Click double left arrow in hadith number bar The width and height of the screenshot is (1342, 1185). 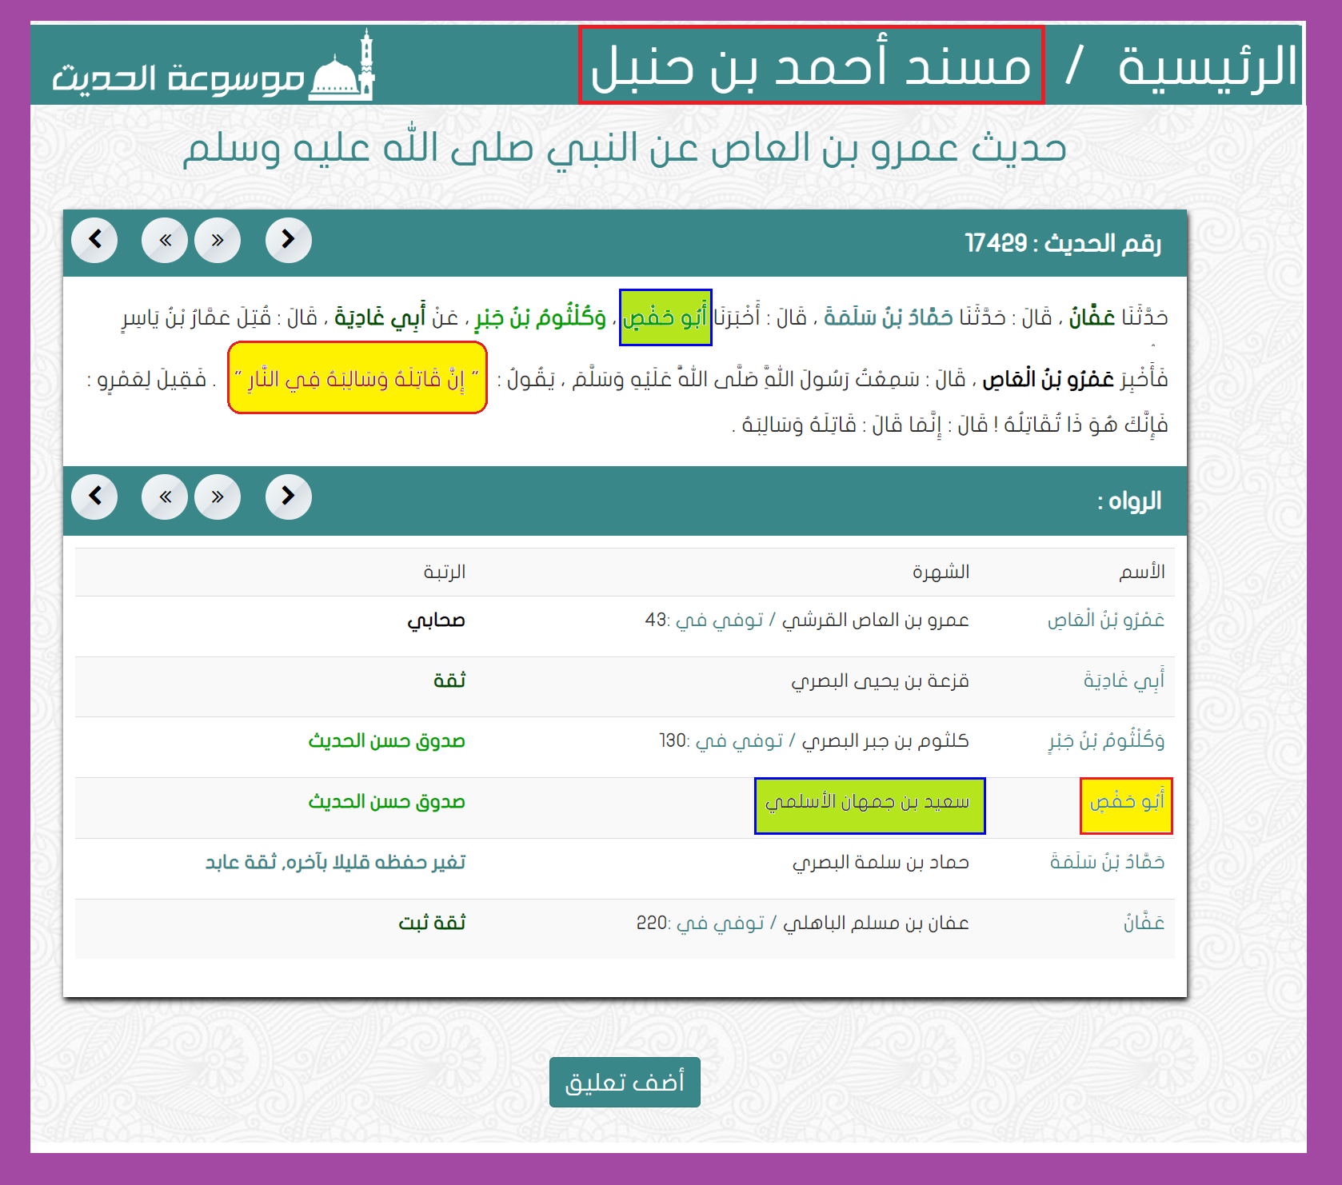(x=165, y=240)
